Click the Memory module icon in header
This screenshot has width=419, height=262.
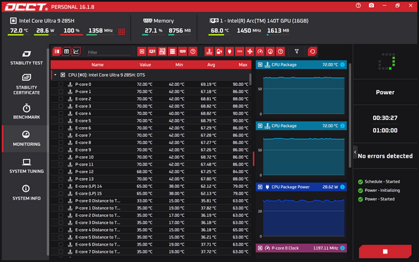147,20
